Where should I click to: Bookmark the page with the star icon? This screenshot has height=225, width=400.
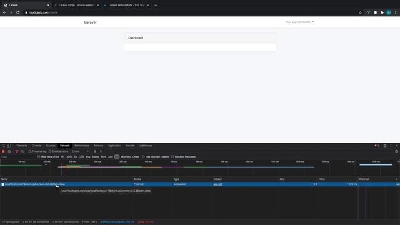[x=360, y=12]
